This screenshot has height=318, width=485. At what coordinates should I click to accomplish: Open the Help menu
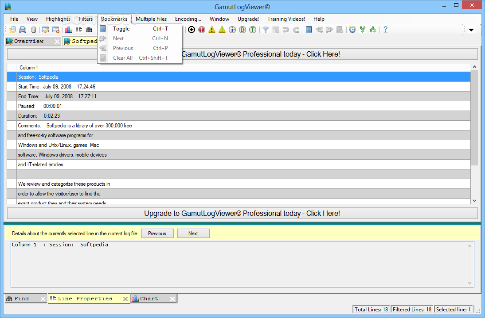(x=319, y=19)
